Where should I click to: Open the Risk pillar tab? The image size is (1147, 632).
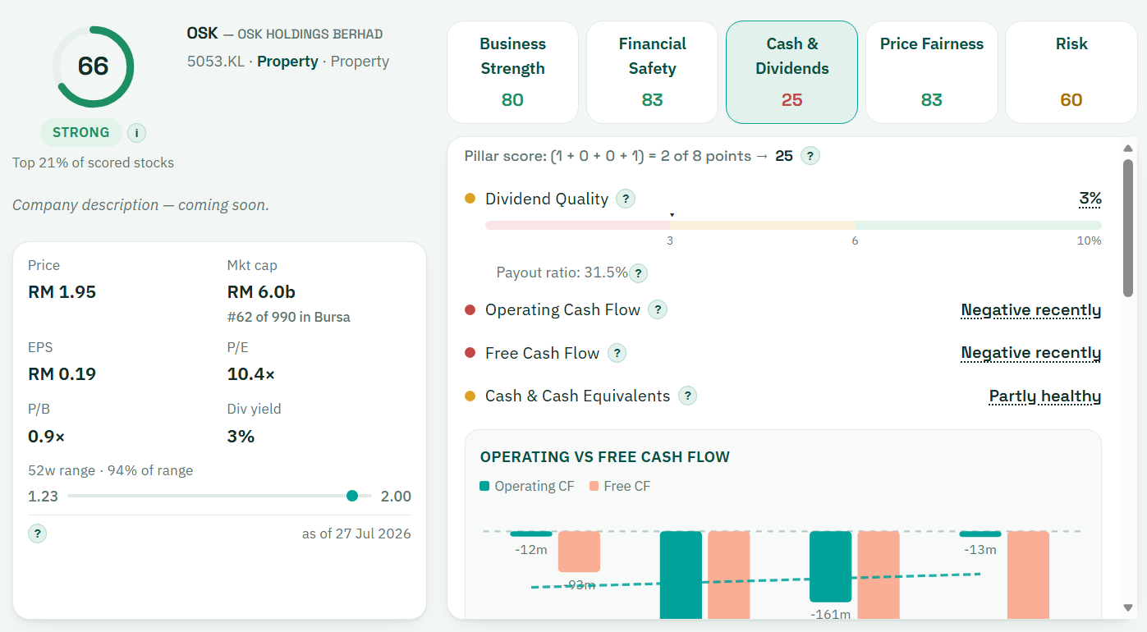(1071, 72)
